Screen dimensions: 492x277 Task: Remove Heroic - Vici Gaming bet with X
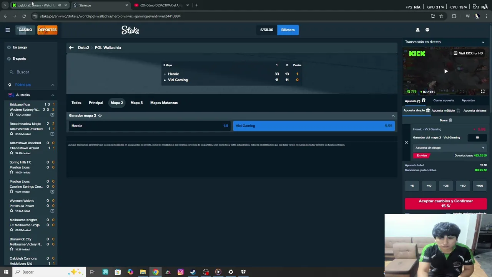tap(406, 142)
